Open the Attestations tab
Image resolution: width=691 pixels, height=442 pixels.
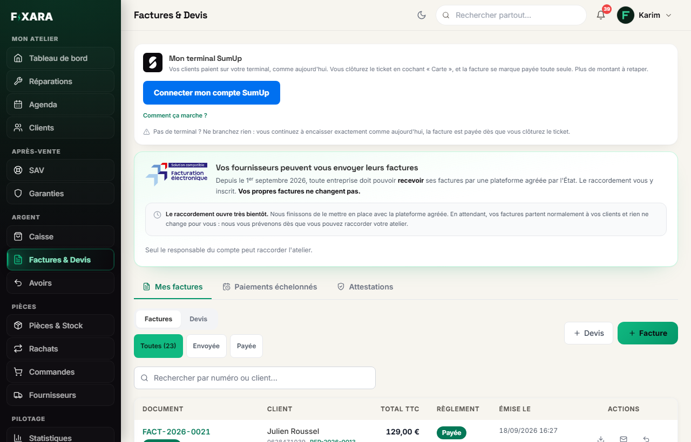click(x=365, y=287)
